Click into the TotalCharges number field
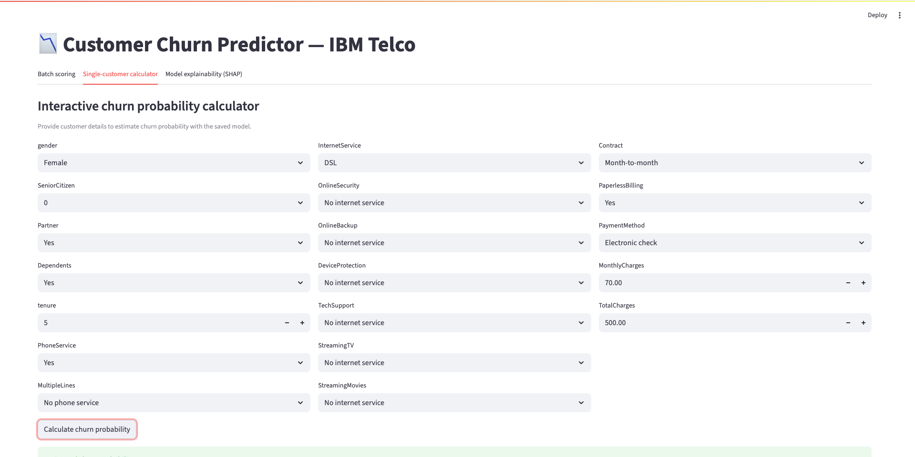Screen dimensions: 915x457 coord(715,323)
